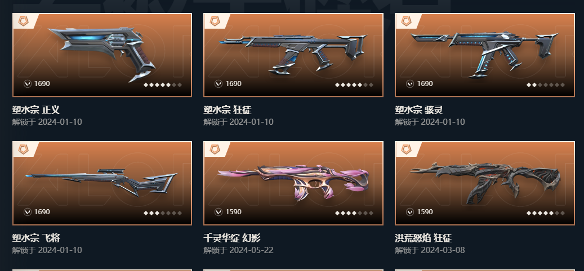Open the 塑水宗 骇灵 skin thumbnail

point(485,55)
